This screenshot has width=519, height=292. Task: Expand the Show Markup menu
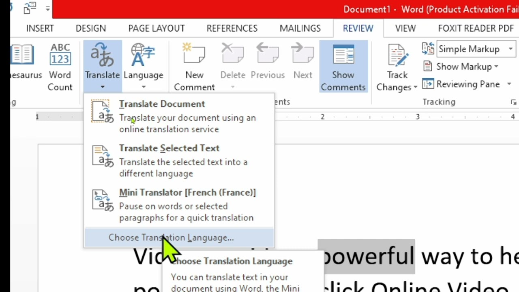coord(468,67)
